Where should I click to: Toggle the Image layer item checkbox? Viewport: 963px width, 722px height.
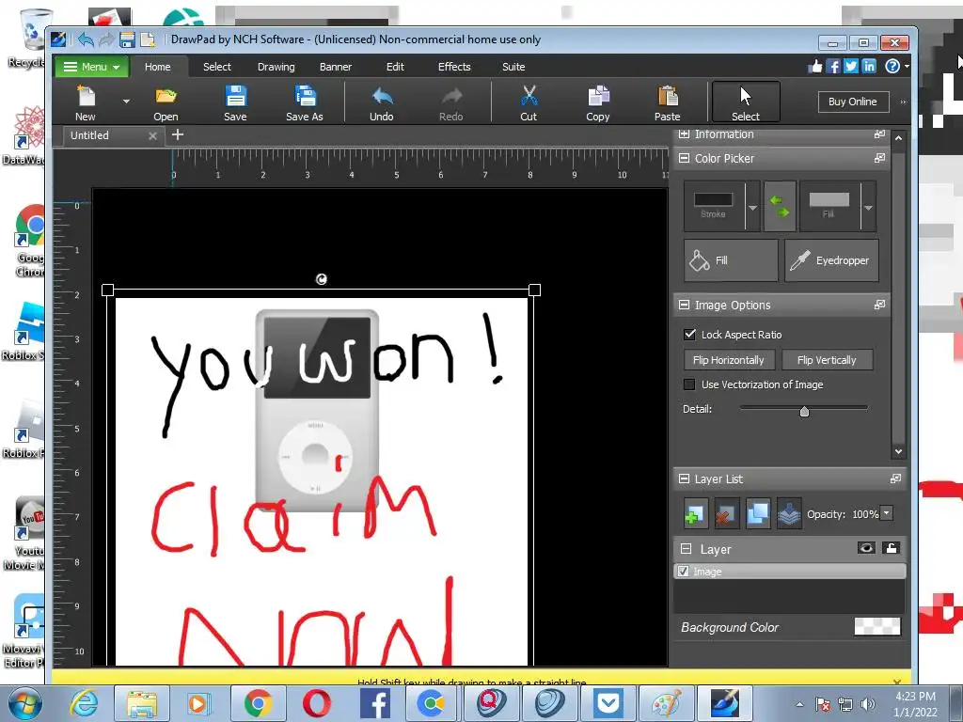tap(683, 572)
